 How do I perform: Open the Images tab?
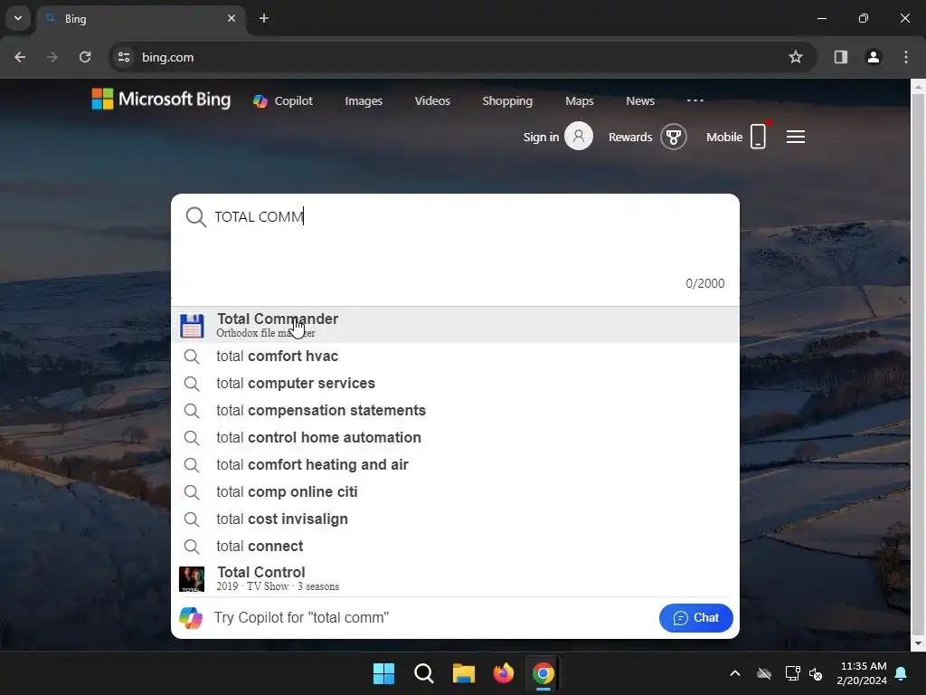(x=364, y=101)
